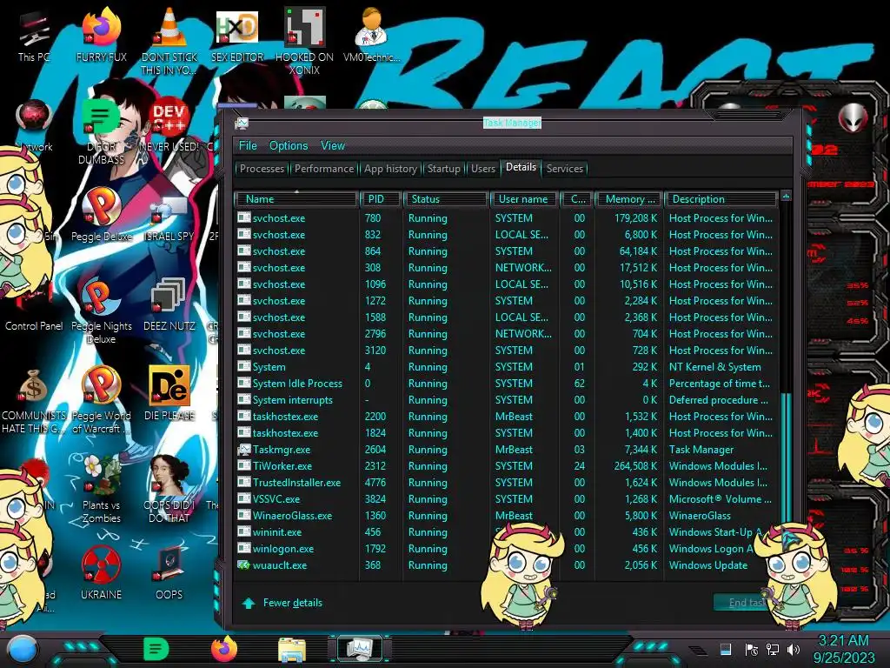Sort by the Status column header
The width and height of the screenshot is (890, 668).
click(x=446, y=199)
